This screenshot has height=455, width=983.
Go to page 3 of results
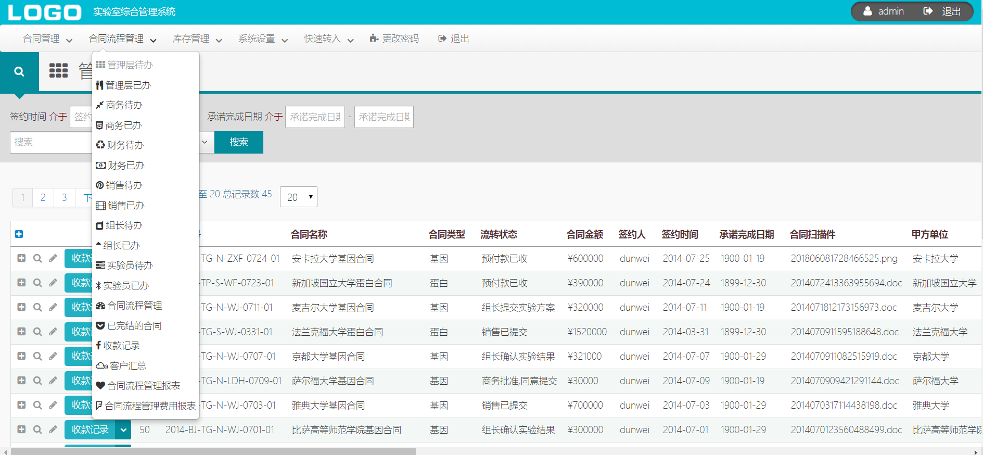click(65, 197)
